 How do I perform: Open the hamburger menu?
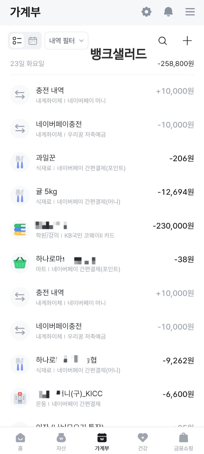[190, 12]
